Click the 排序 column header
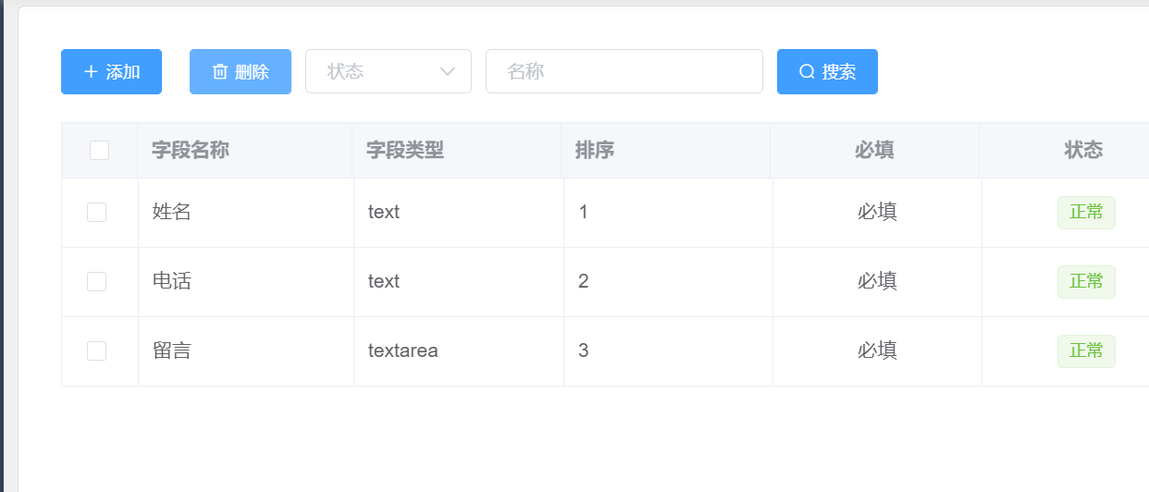This screenshot has height=492, width=1149. 595,150
